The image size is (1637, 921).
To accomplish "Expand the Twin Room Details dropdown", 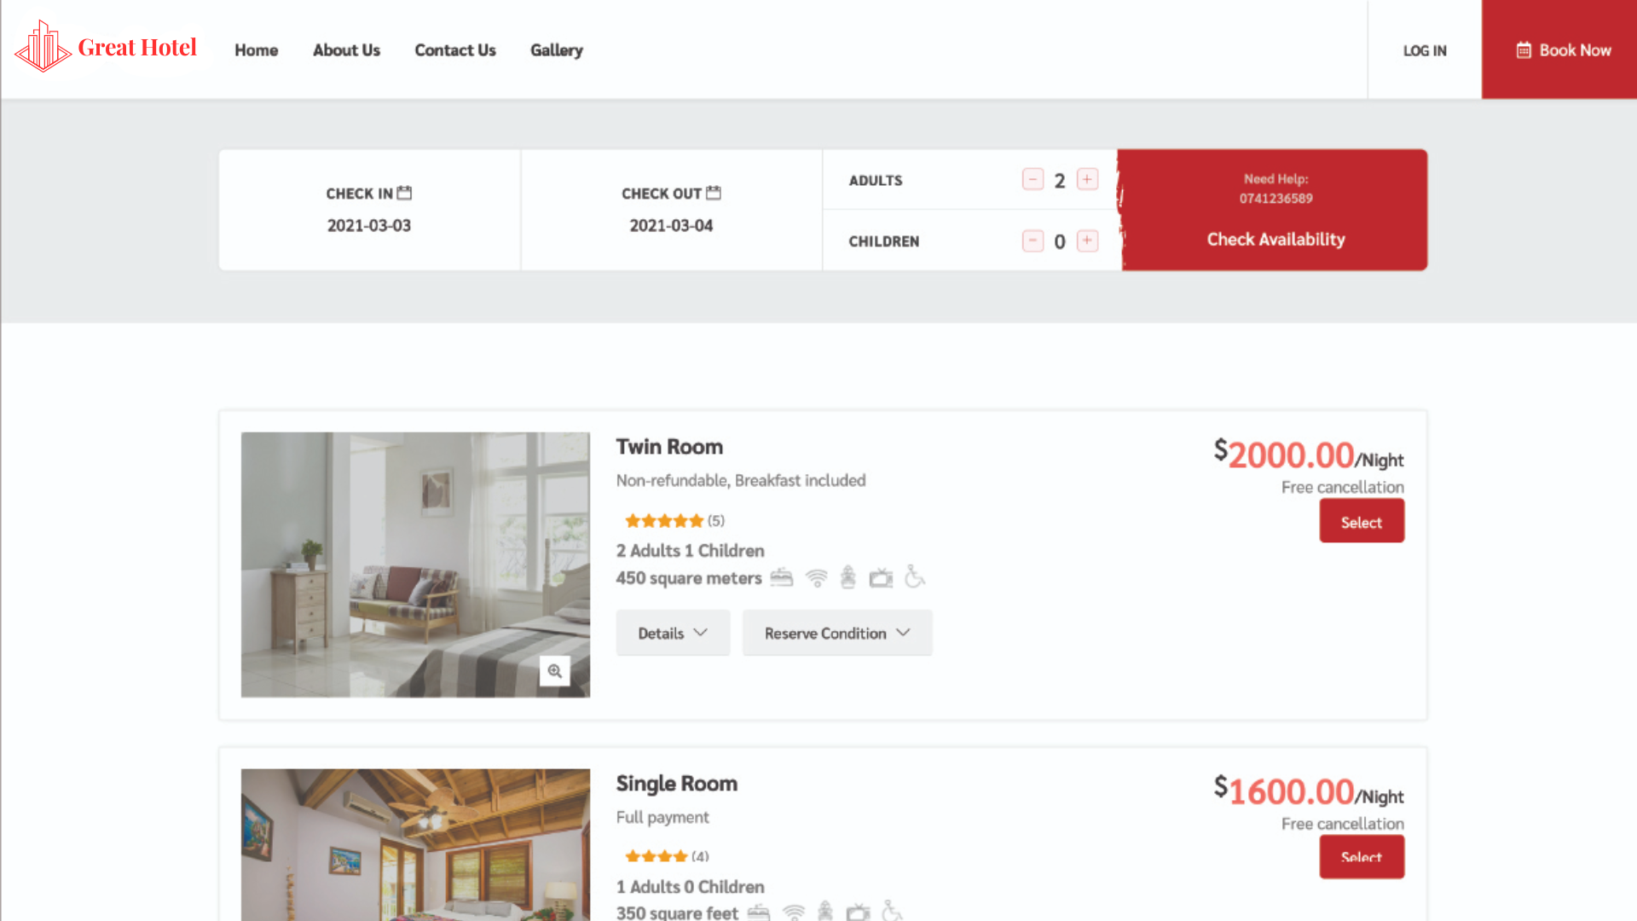I will click(673, 633).
